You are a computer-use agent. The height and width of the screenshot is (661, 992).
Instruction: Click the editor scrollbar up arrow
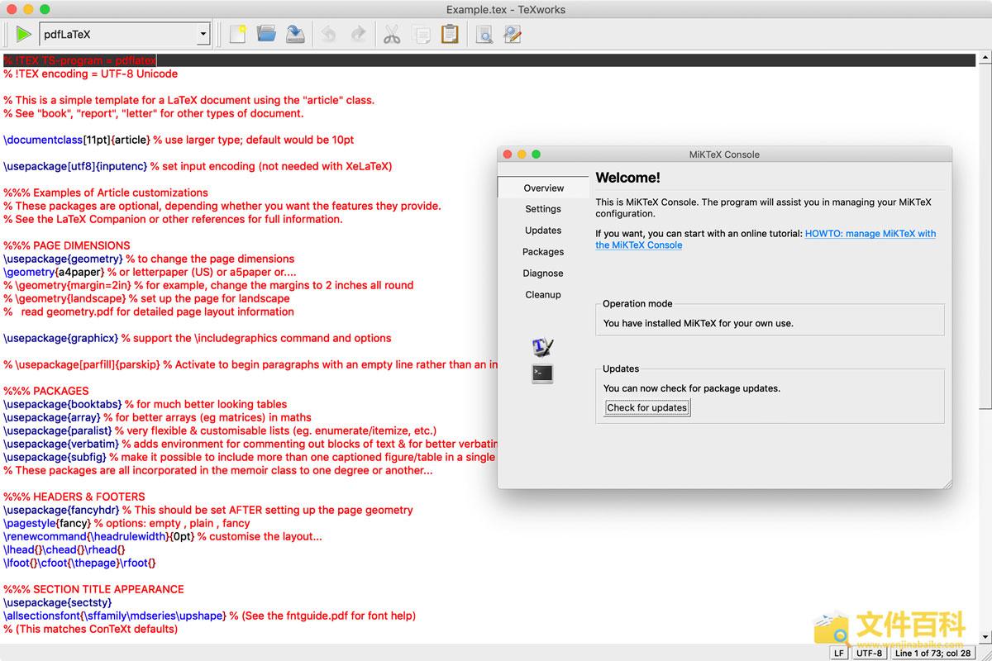coord(985,59)
